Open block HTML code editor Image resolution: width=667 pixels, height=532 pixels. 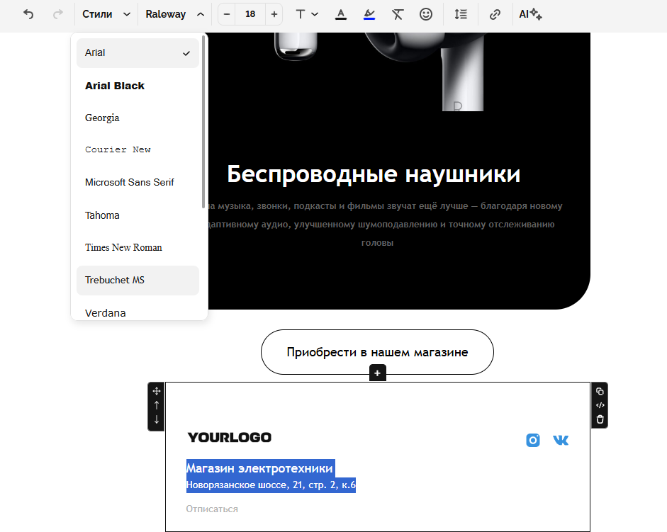(600, 405)
